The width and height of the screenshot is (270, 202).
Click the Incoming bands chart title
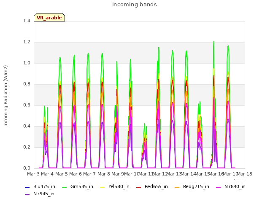[135, 5]
